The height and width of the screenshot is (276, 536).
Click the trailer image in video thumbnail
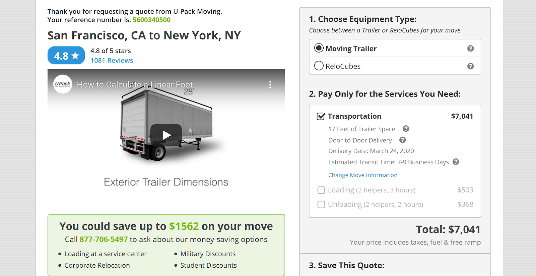[166, 125]
